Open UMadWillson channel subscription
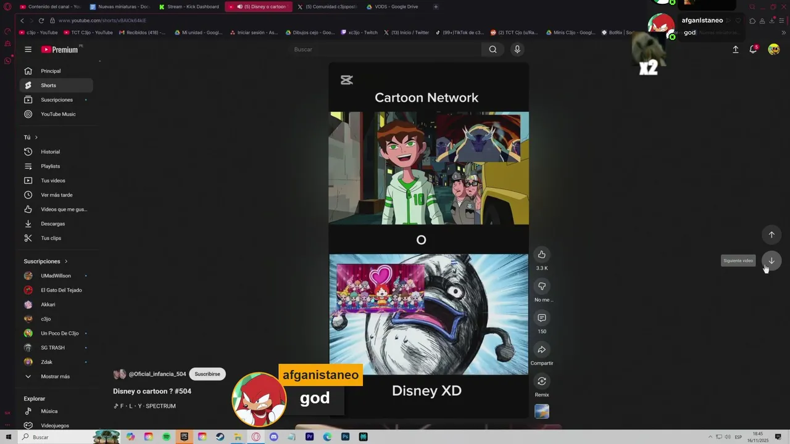 coord(56,276)
